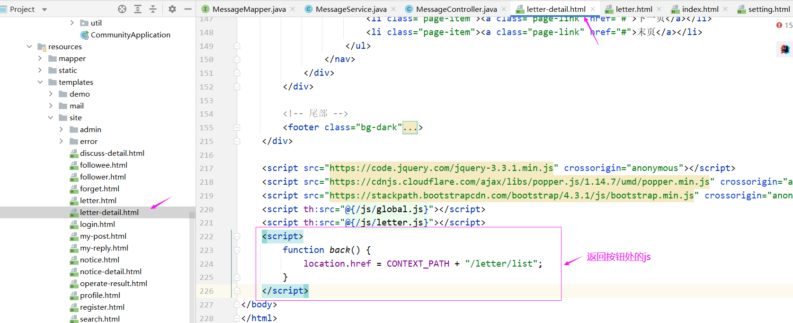Open forget.html in project tree
This screenshot has width=793, height=323.
coord(99,188)
